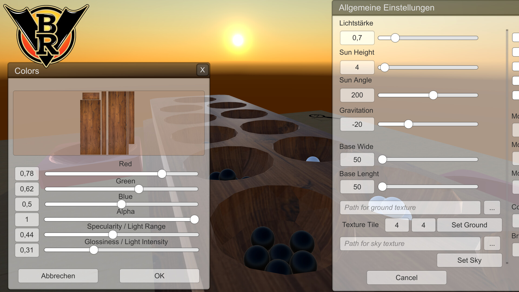
Task: Select the Lichtstärke value field showing 0,7
Action: 357,38
